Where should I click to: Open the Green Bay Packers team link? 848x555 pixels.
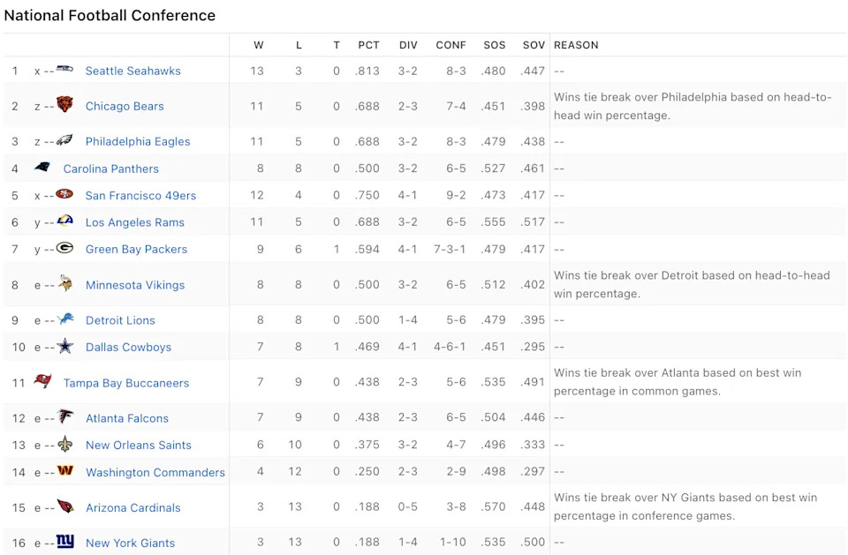[x=136, y=249]
